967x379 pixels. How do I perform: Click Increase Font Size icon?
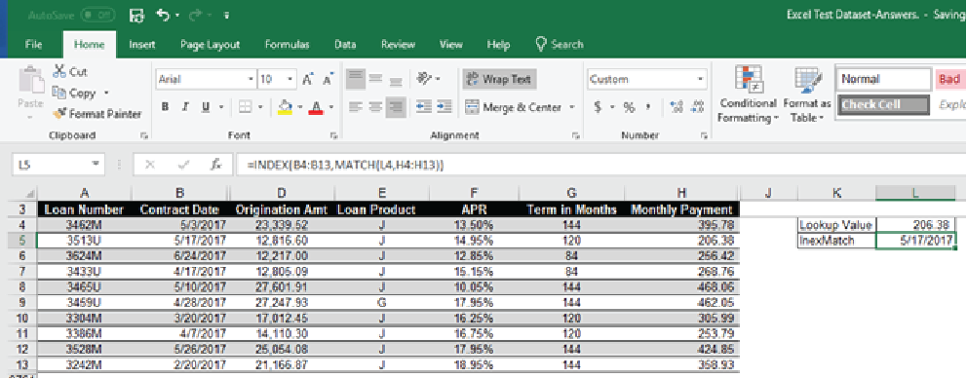308,80
